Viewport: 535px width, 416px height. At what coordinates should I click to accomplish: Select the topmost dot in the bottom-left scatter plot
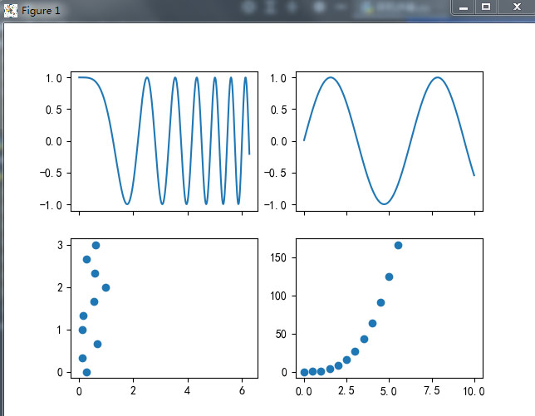click(x=96, y=245)
